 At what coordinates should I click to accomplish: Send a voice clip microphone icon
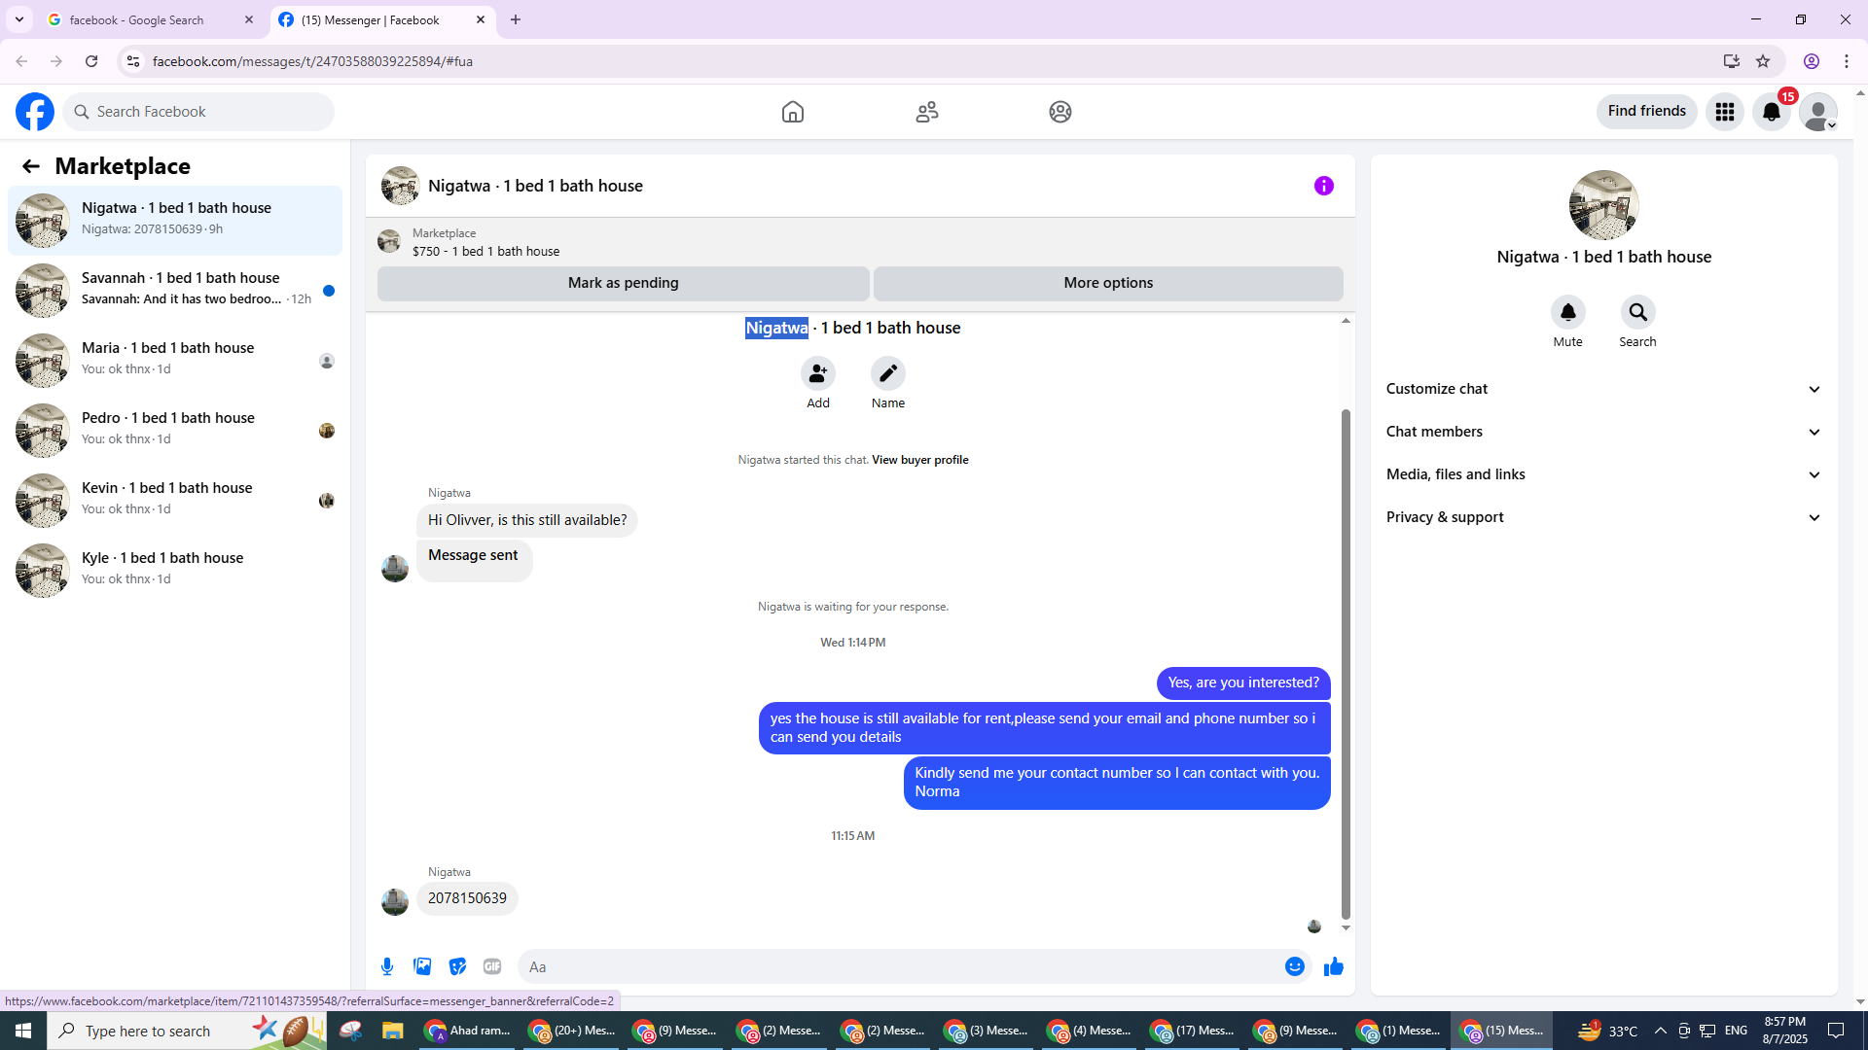click(387, 966)
